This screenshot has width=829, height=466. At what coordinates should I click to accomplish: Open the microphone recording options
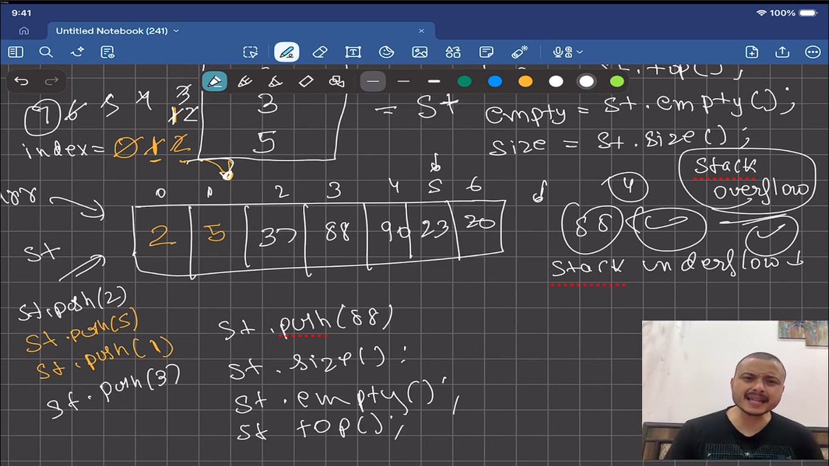pos(567,52)
